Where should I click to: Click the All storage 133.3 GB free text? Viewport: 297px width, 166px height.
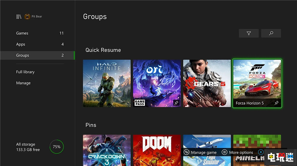28,147
